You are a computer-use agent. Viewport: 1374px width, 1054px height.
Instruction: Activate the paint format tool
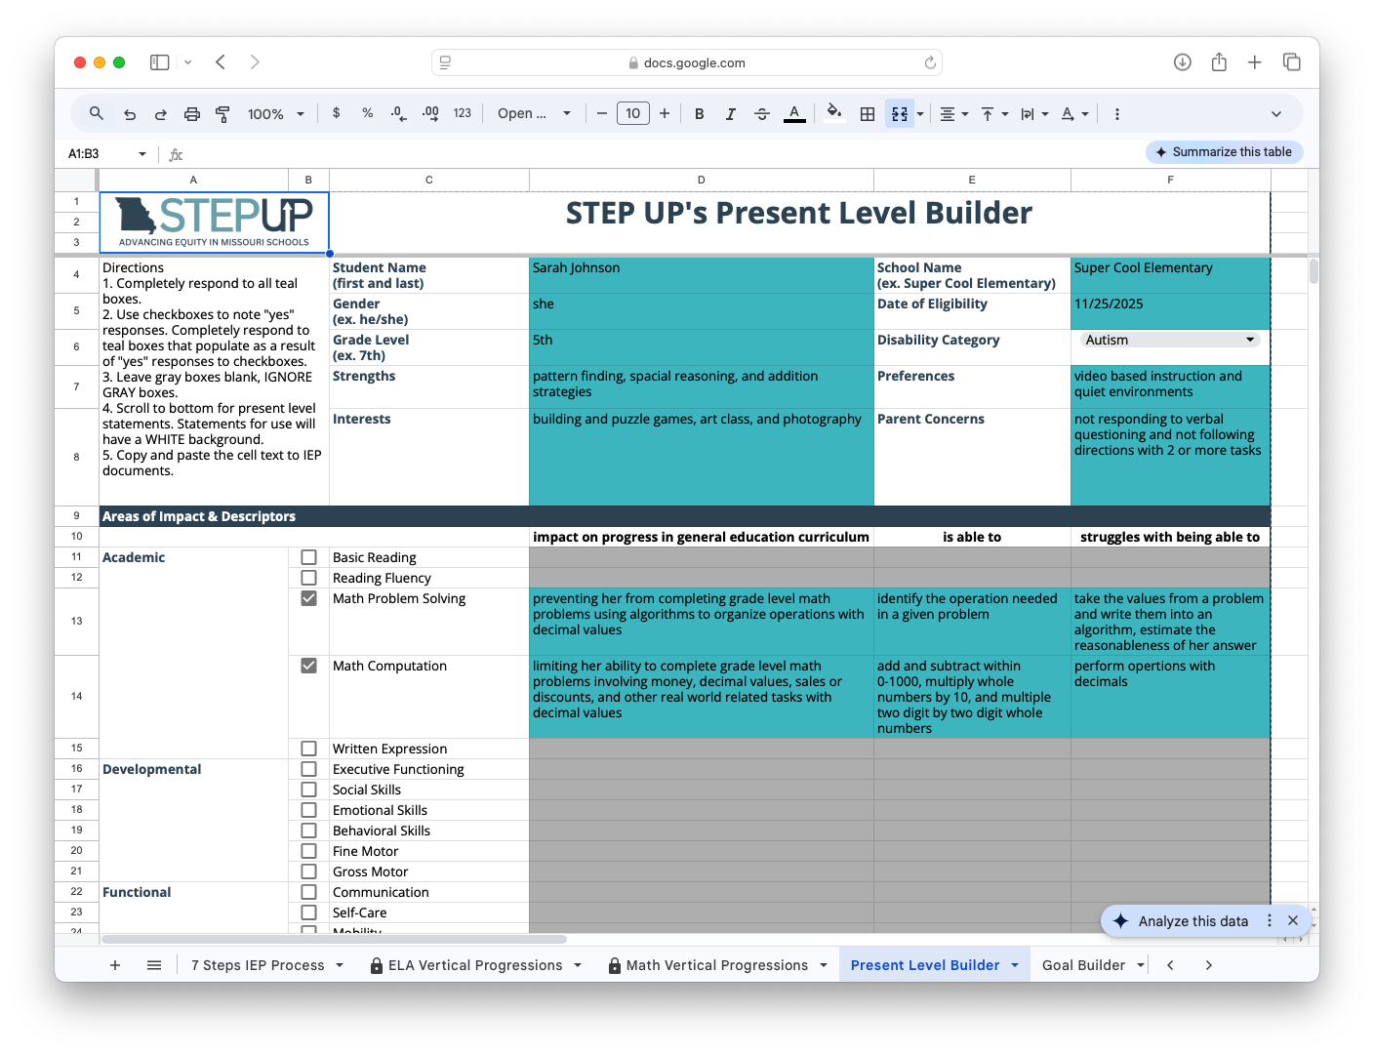222,114
